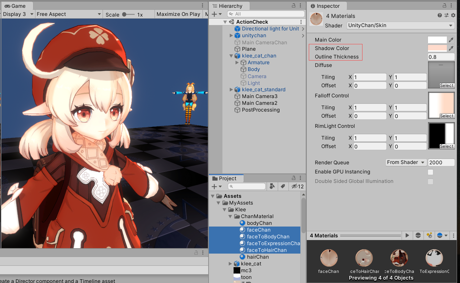Collapse the ActionCheck scene
This screenshot has height=283, width=460.
click(x=225, y=22)
